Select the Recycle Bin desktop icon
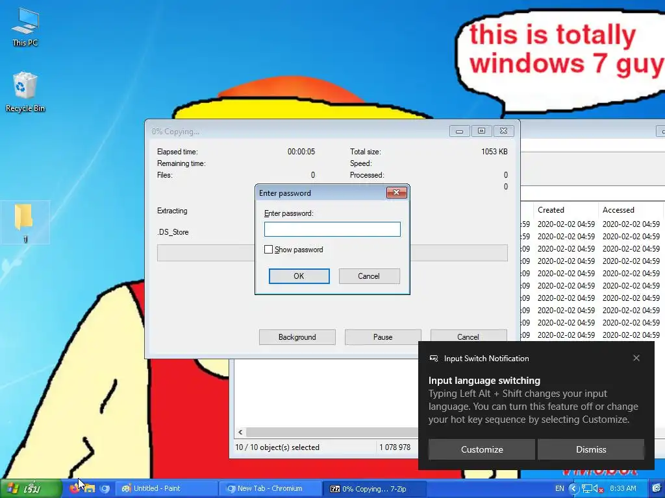 pos(25,92)
